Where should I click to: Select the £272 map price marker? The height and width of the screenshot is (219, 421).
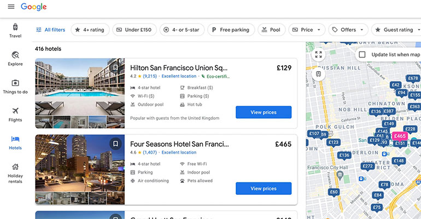pyautogui.click(x=367, y=166)
